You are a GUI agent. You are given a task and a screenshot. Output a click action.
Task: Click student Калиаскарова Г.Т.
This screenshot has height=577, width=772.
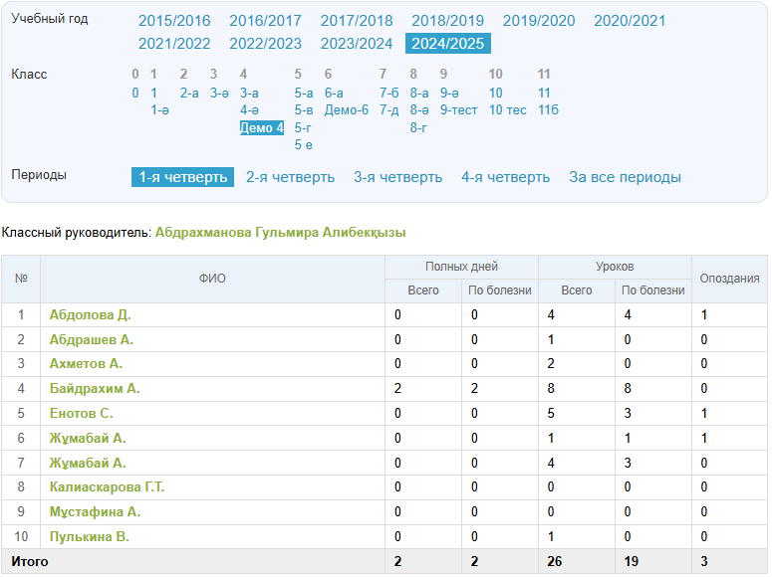(107, 487)
